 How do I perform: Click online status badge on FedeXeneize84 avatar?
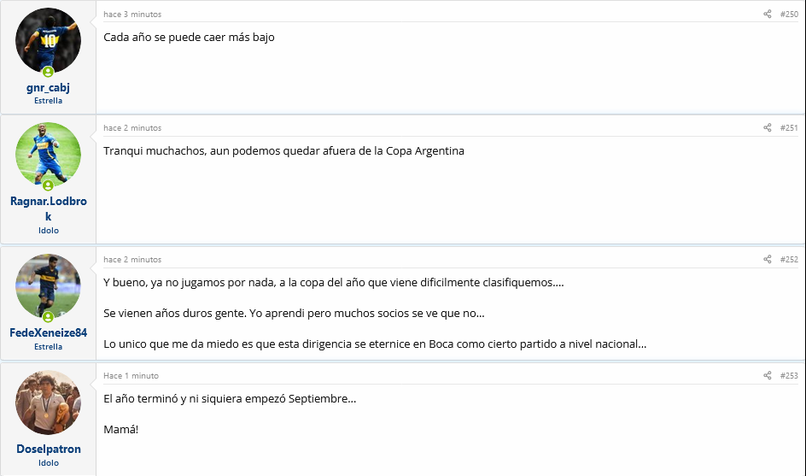click(x=48, y=317)
